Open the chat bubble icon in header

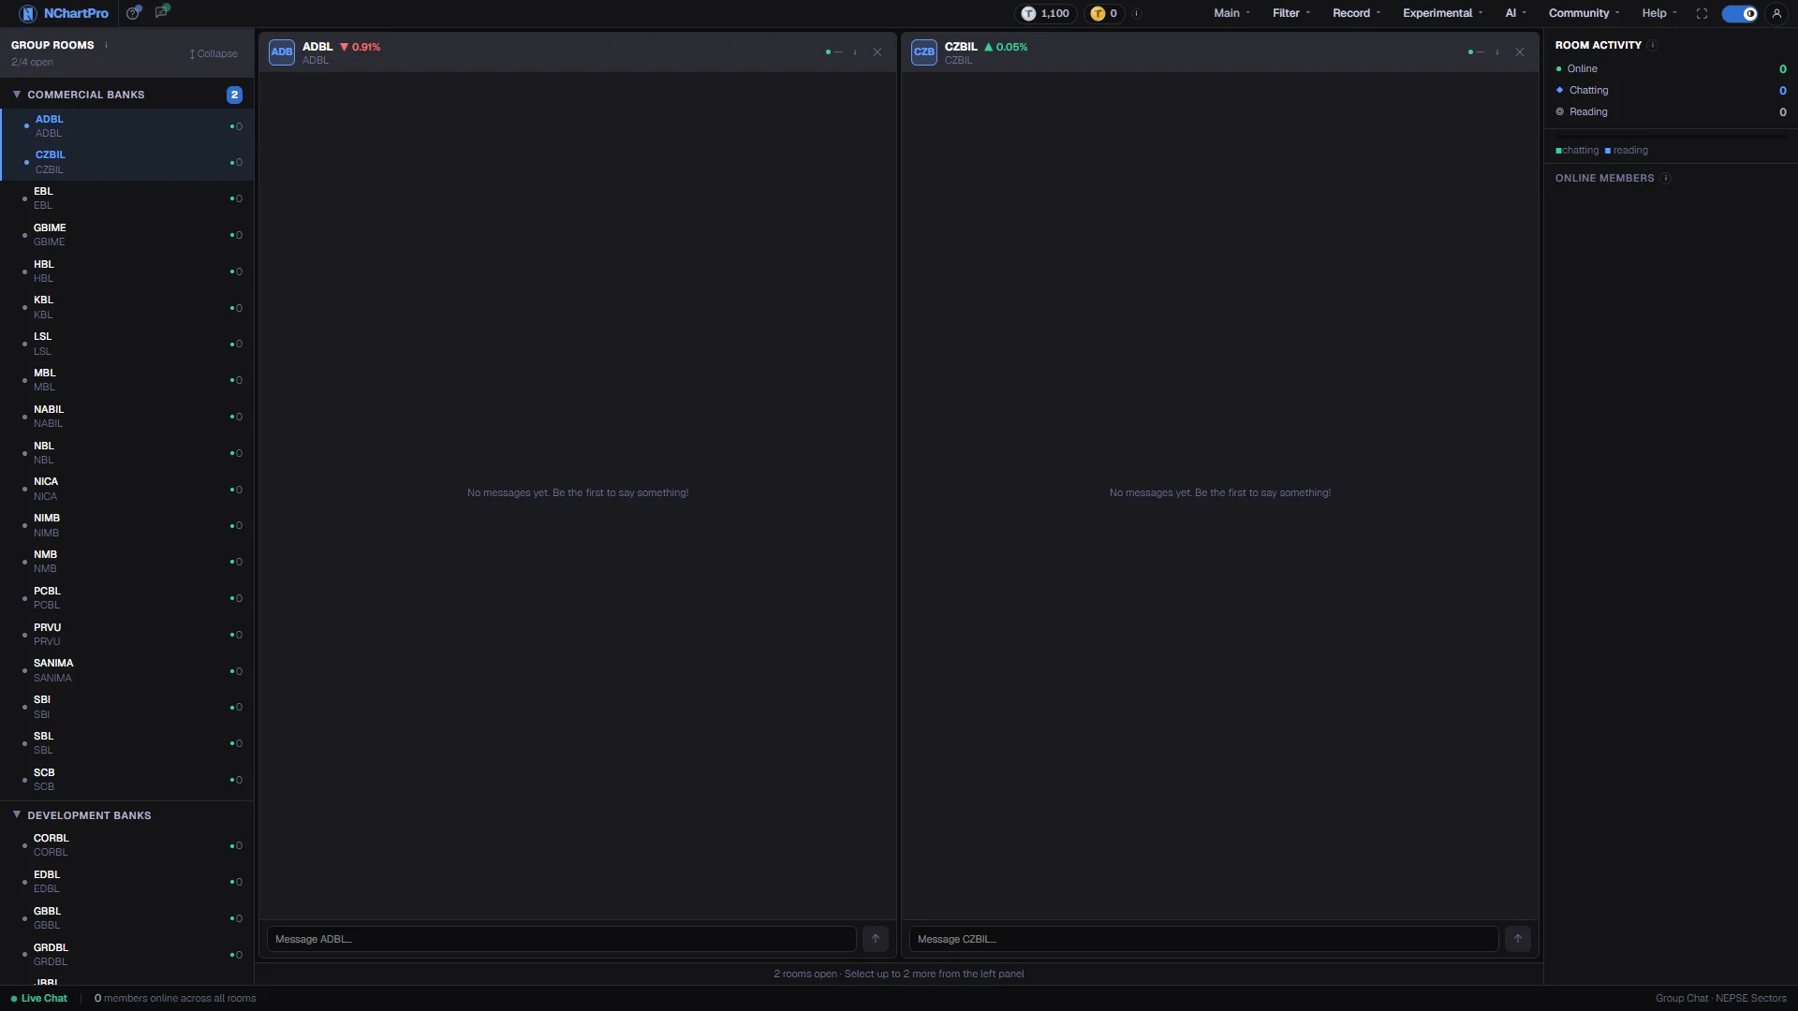(162, 12)
